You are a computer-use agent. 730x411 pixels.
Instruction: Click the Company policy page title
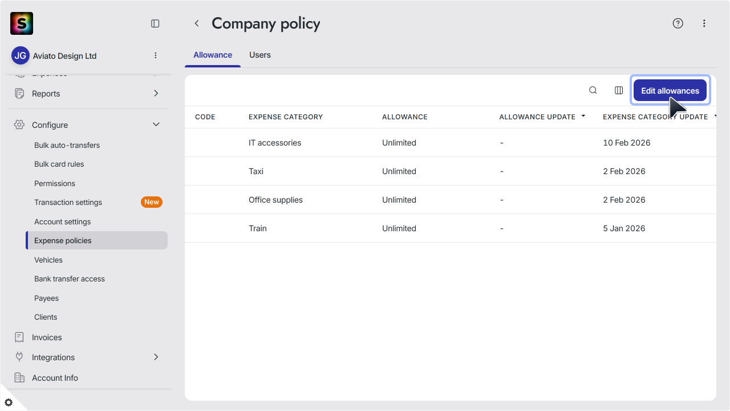[x=266, y=23]
